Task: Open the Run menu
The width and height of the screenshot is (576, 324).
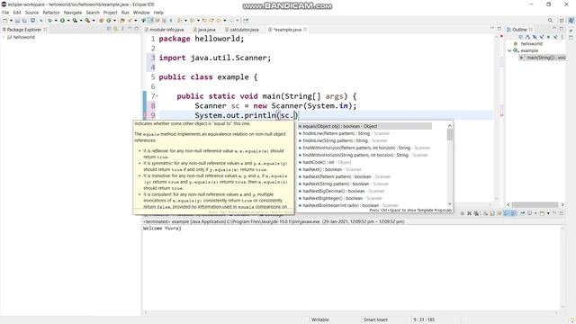Action: point(125,13)
